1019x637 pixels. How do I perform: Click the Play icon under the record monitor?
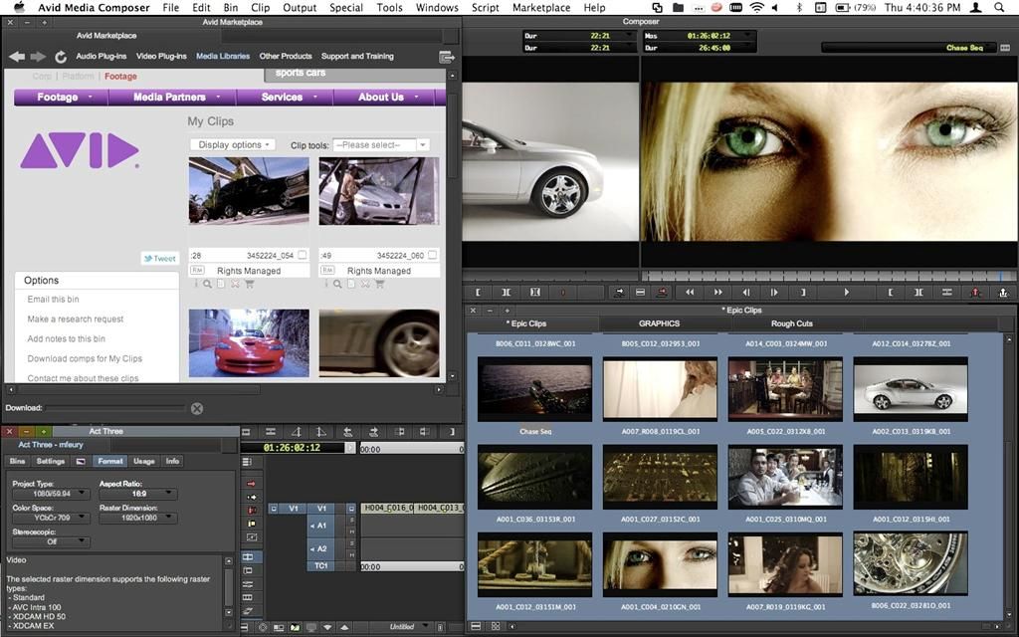click(846, 292)
